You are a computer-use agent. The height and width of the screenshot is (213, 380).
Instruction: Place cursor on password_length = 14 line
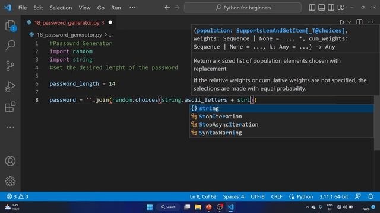pos(83,84)
